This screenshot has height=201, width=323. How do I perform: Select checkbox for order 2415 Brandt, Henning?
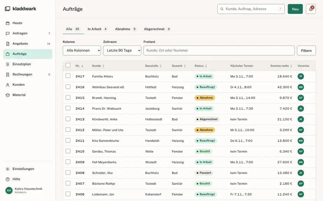[68, 97]
